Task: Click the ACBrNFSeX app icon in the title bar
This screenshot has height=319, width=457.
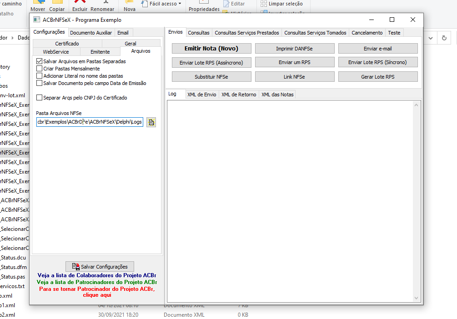Action: (x=36, y=20)
